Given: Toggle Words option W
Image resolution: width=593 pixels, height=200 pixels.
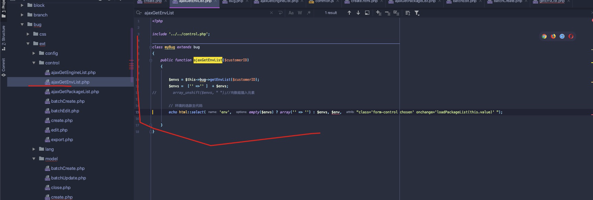Looking at the screenshot, I should [300, 13].
